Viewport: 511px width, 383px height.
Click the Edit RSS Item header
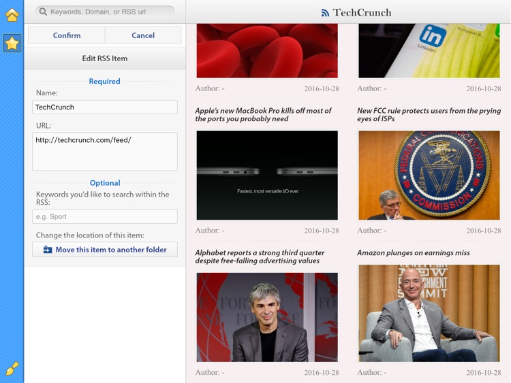click(105, 59)
